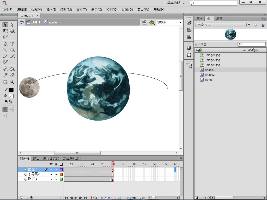Select shape2 in the library list
This screenshot has height=200, width=267.
point(210,75)
